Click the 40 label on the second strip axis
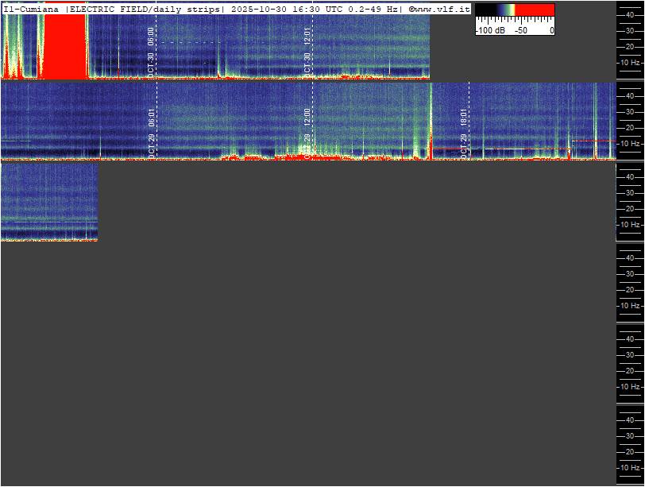 (x=629, y=95)
